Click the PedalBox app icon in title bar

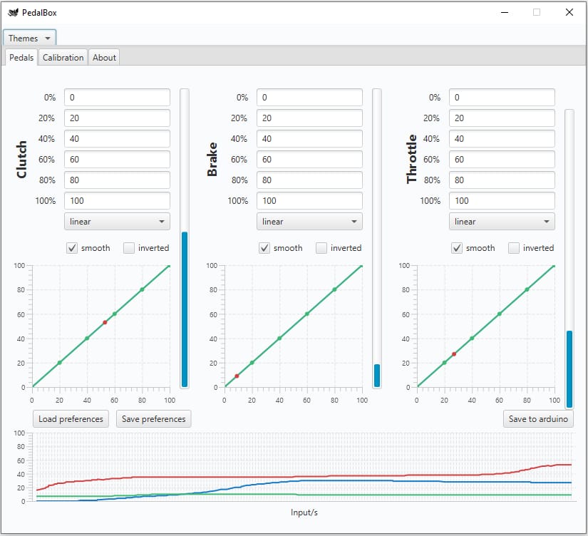(13, 12)
